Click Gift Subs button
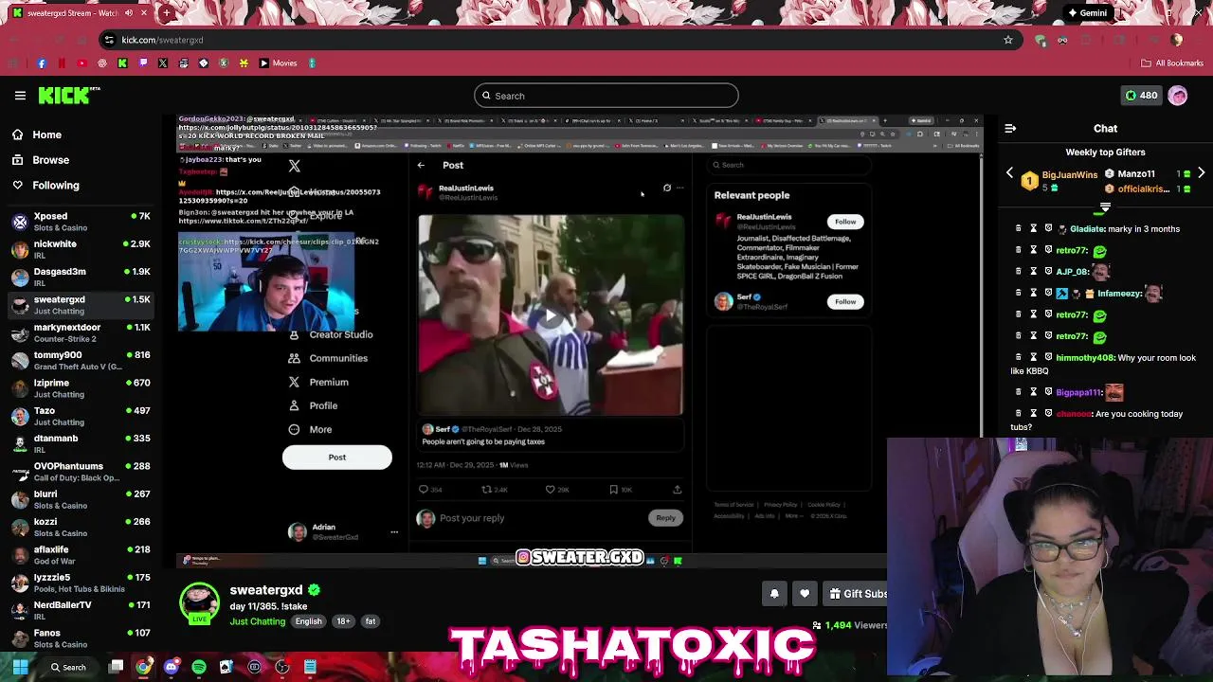Viewport: 1213px width, 682px height. 857,594
